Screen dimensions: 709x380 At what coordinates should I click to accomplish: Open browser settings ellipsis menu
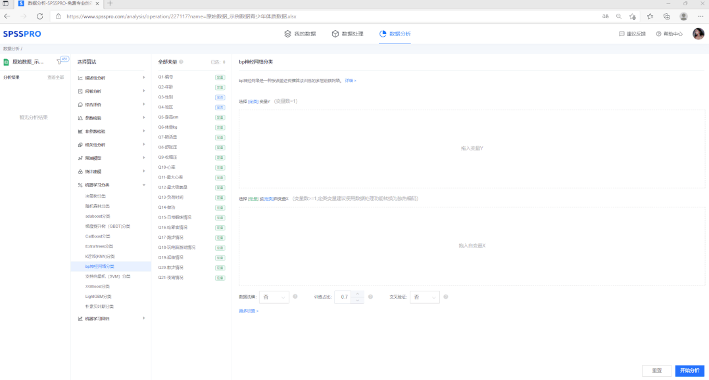[x=700, y=16]
